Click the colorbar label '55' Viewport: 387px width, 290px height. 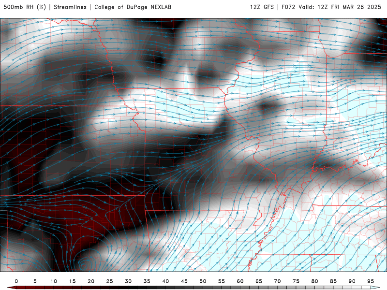(222, 281)
